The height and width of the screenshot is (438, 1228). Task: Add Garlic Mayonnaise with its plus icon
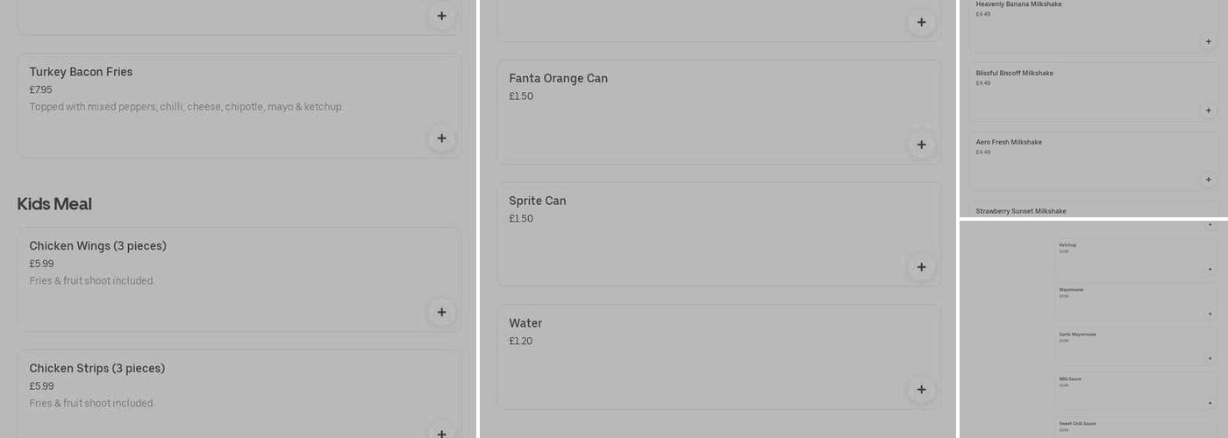click(1210, 358)
